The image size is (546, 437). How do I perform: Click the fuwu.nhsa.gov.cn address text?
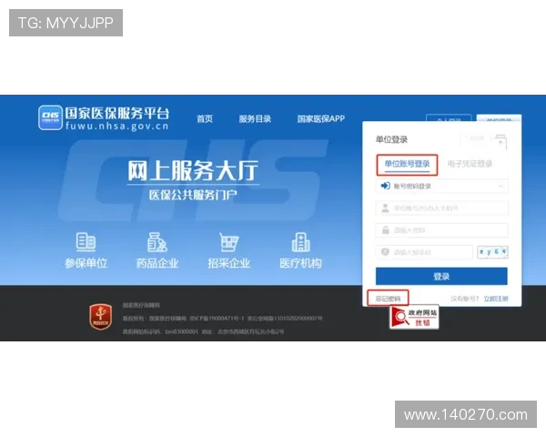(x=117, y=126)
